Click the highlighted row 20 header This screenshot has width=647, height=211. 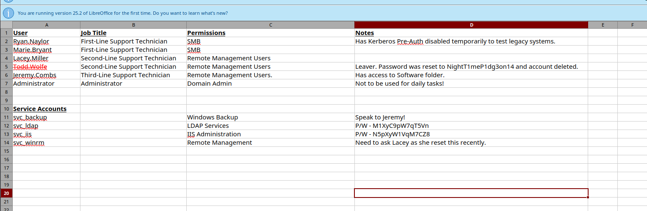pyautogui.click(x=6, y=193)
